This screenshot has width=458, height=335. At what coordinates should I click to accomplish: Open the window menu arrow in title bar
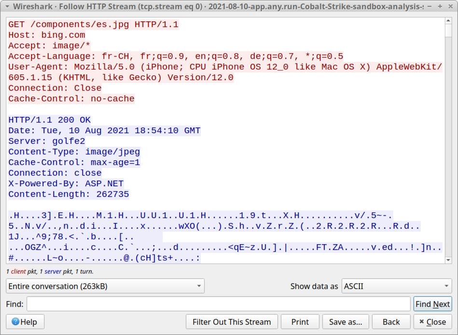tap(7, 6)
